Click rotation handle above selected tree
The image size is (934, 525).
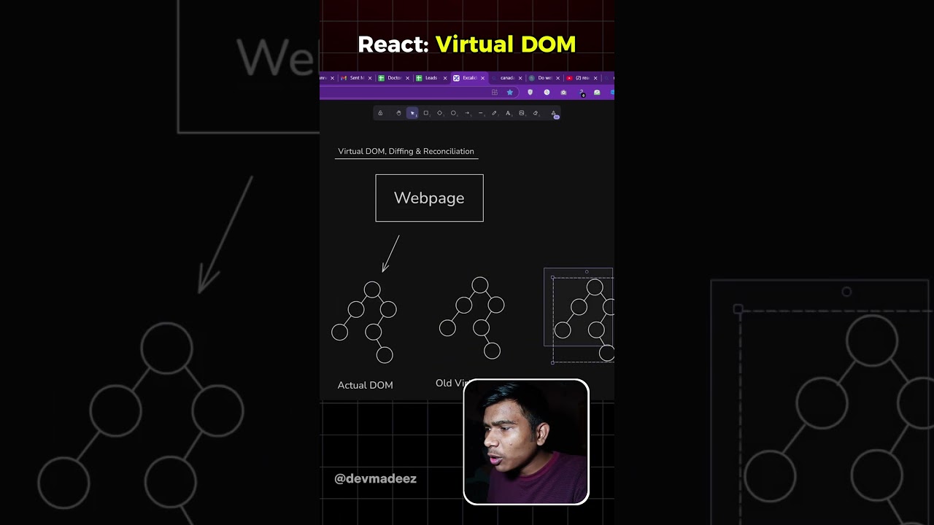587,272
